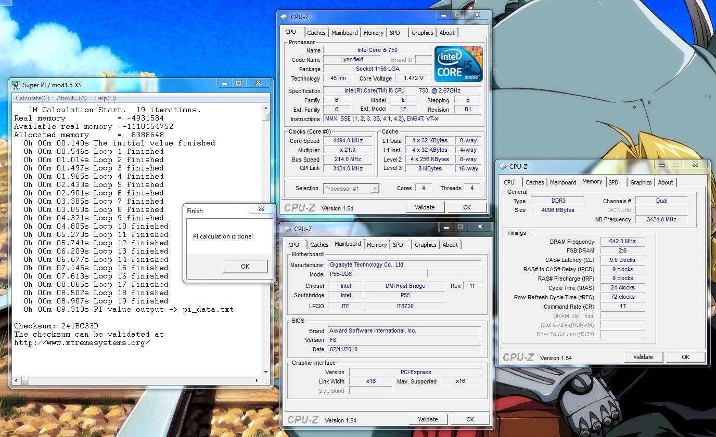Click the CPU-Z title icon of Memory window
This screenshot has height=437, width=716.
pyautogui.click(x=502, y=166)
